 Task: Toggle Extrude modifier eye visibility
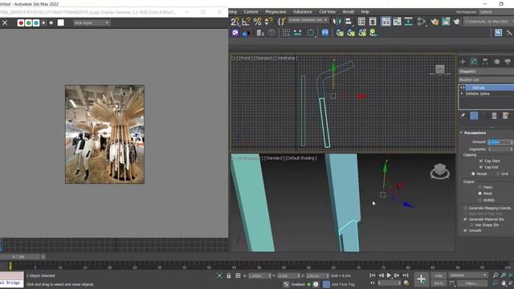click(463, 88)
